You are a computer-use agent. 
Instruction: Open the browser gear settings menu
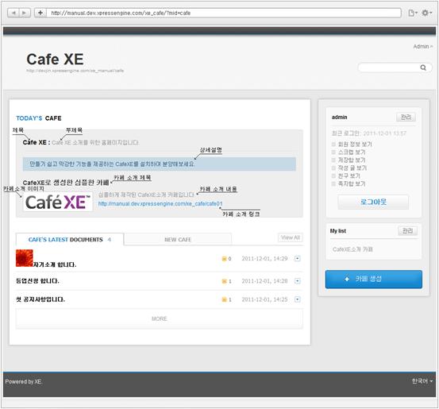(x=426, y=13)
